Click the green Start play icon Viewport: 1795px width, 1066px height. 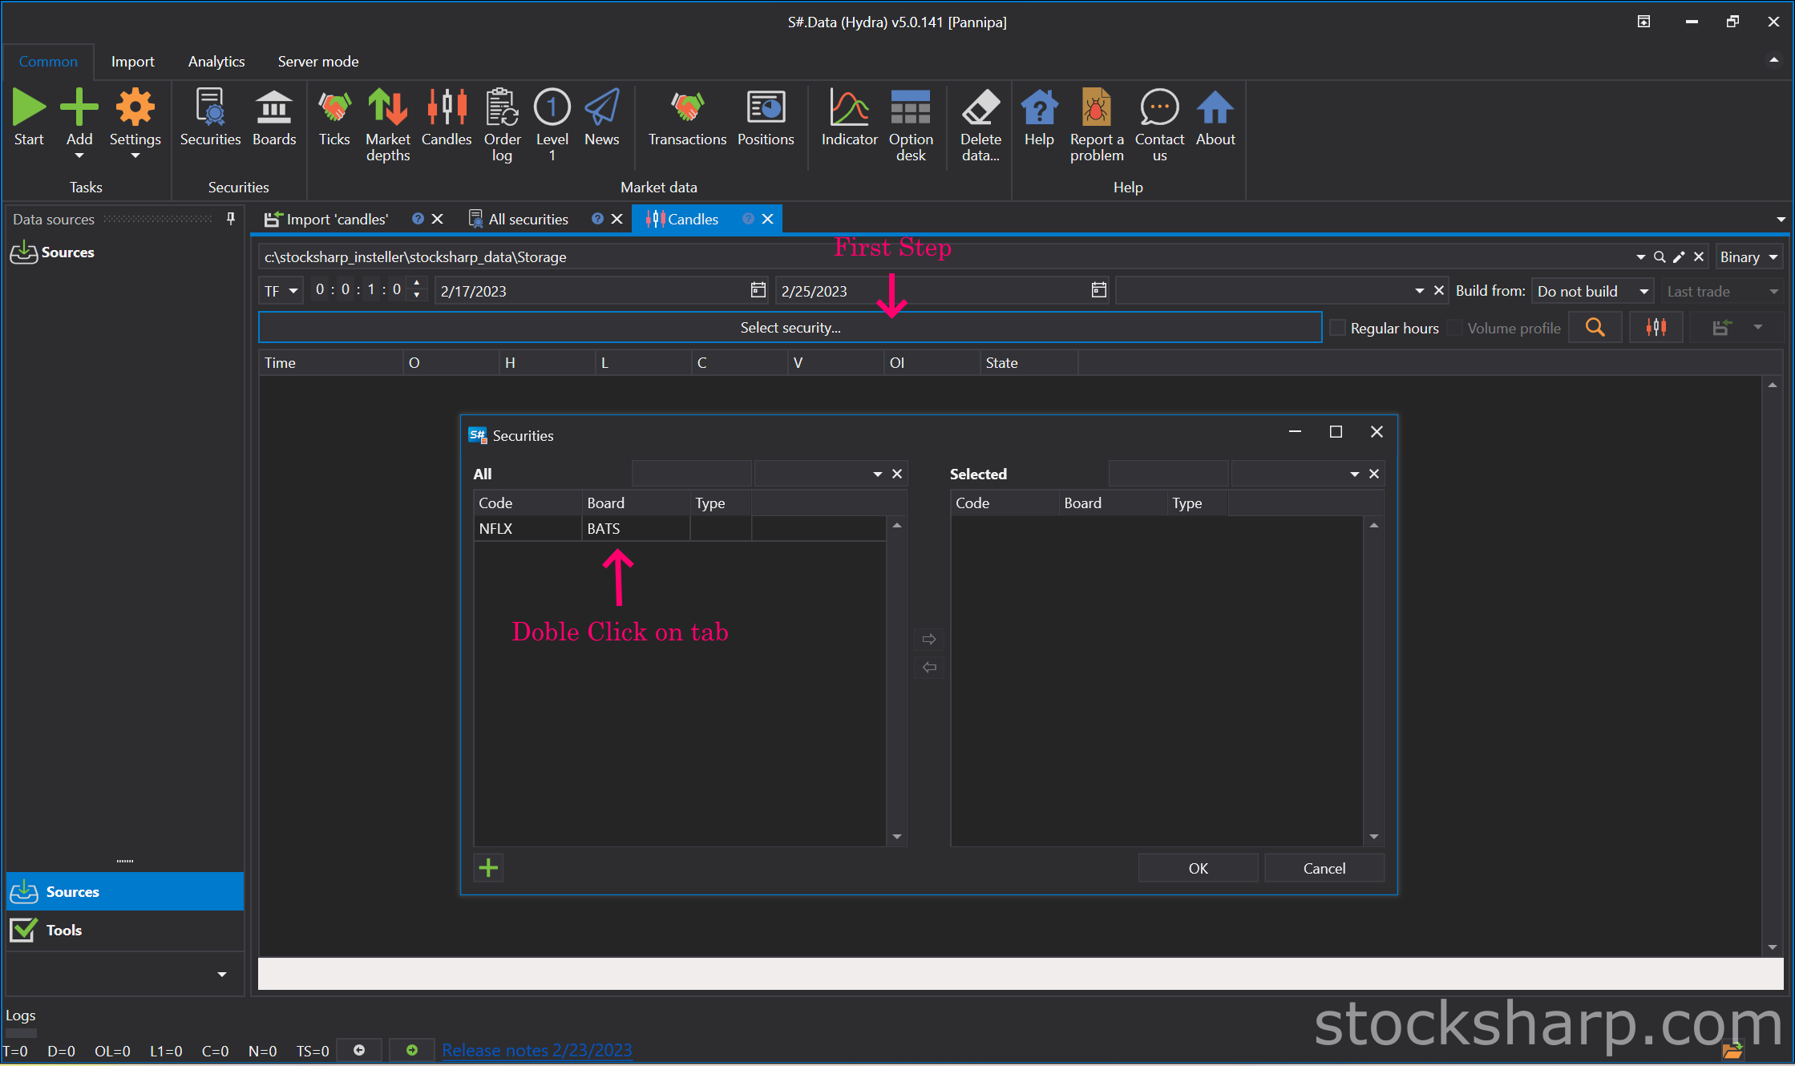(x=29, y=108)
